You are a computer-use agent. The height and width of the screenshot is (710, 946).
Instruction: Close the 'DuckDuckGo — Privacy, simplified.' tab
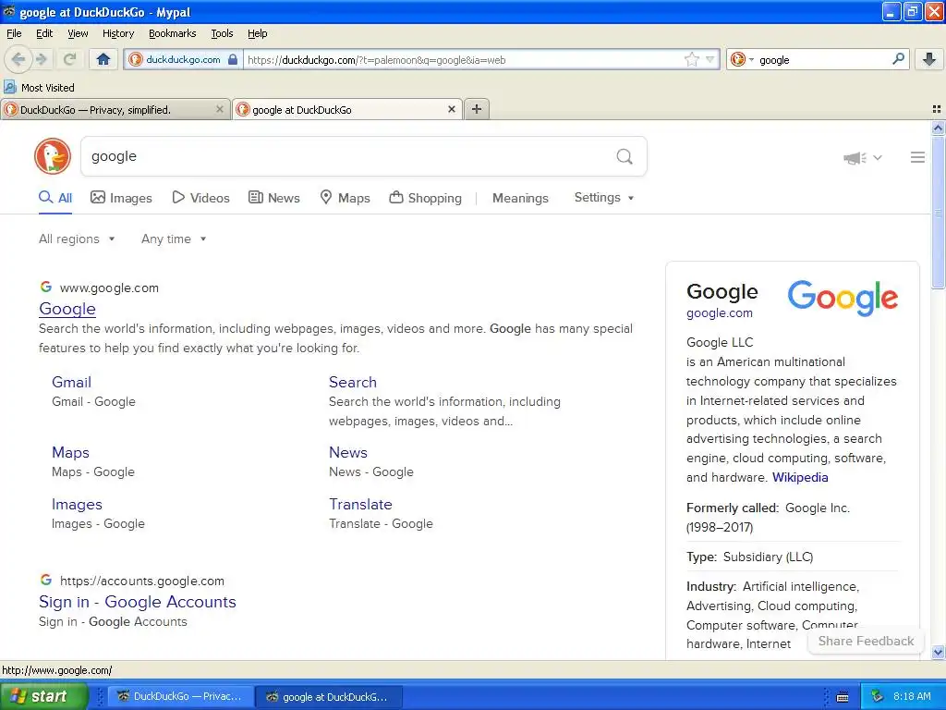click(220, 109)
